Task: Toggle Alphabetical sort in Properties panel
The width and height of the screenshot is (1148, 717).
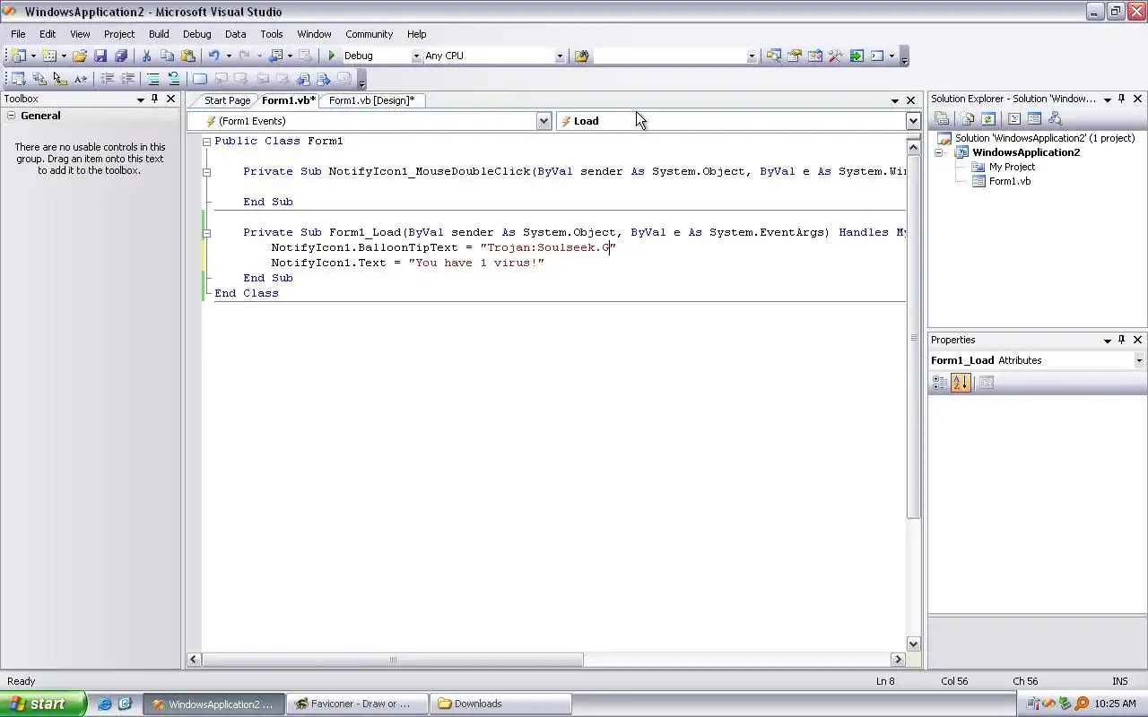Action: click(961, 383)
